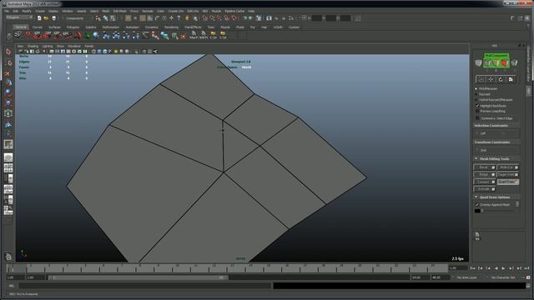Open the Help menu
The height and width of the screenshot is (300, 534).
pyautogui.click(x=251, y=11)
